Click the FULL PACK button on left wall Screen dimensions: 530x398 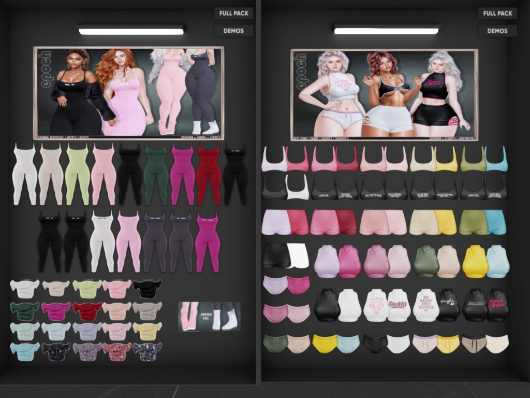click(233, 13)
